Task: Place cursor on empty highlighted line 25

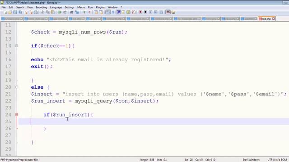Action: point(154,121)
